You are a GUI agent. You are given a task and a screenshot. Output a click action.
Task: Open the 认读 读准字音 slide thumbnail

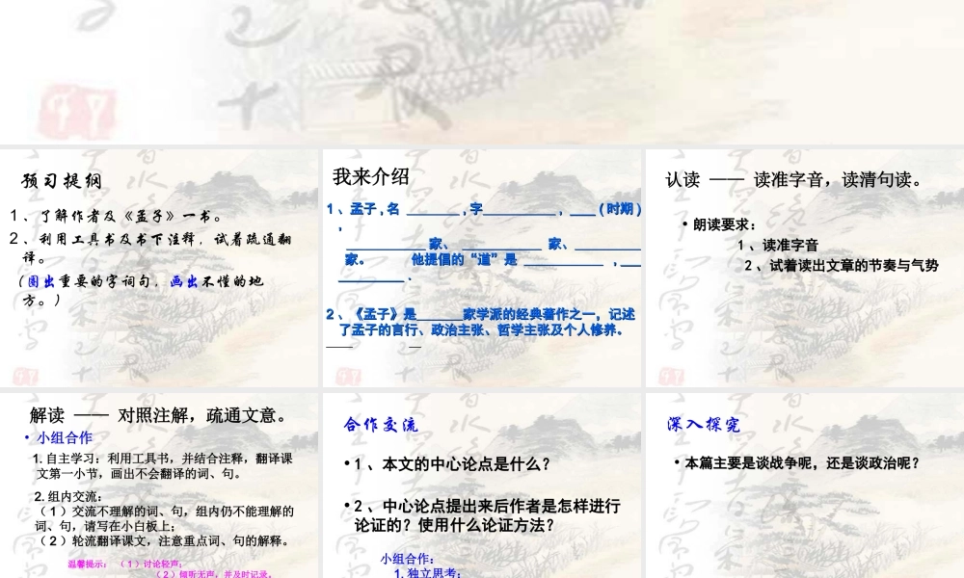(x=805, y=268)
